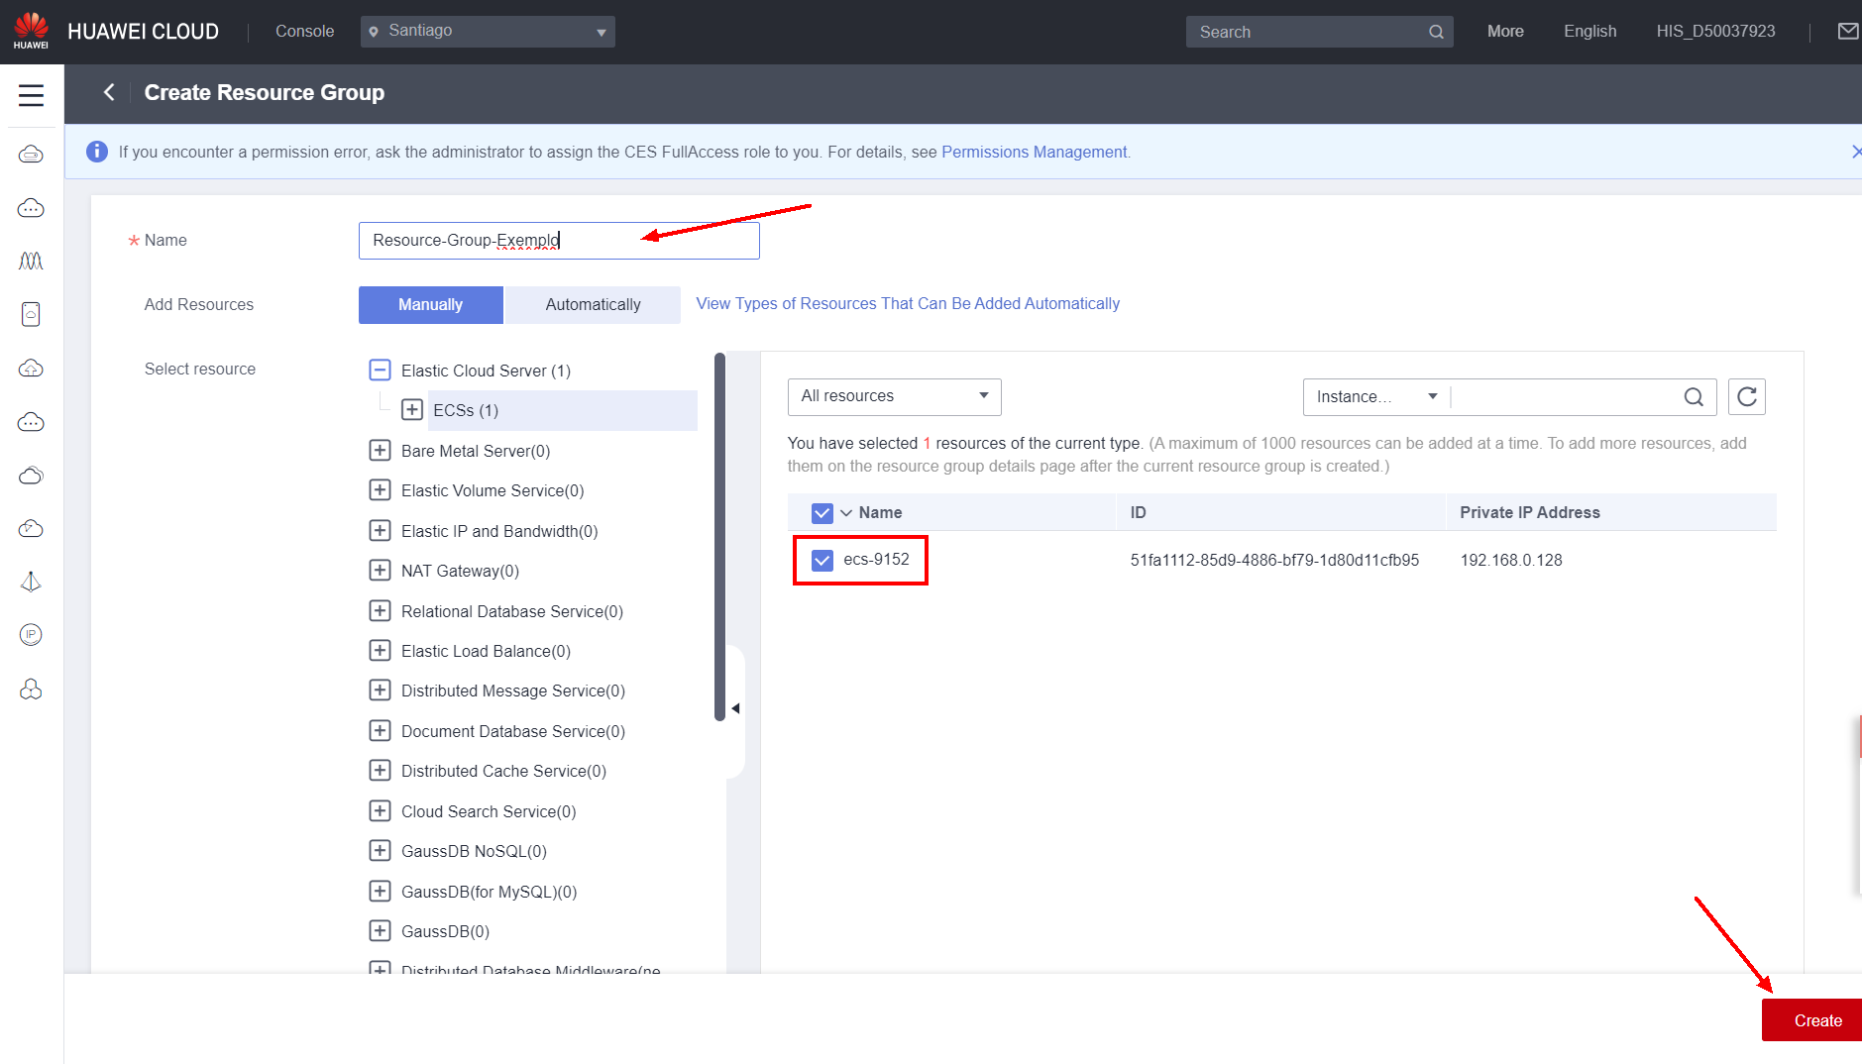Expand the Bare Metal Server node

[380, 451]
